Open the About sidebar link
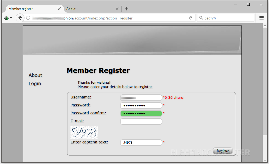The height and width of the screenshot is (164, 269). [x=35, y=75]
